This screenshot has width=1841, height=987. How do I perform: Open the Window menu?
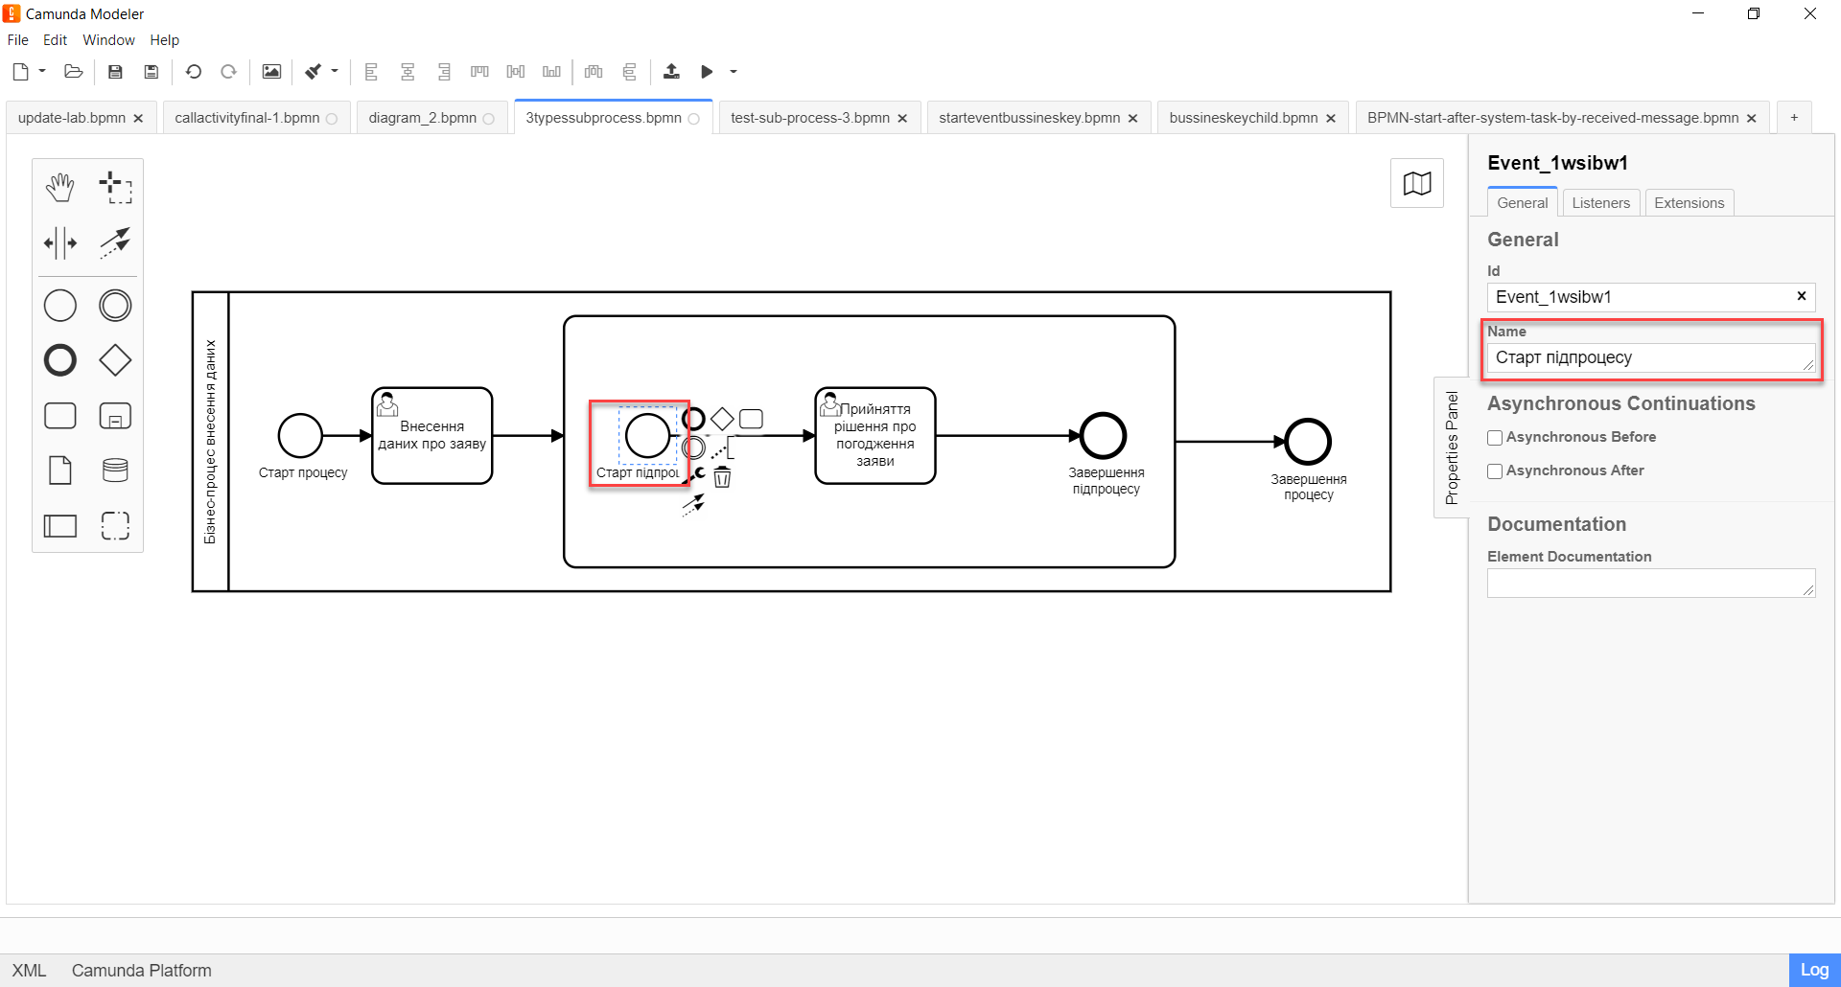pos(108,40)
